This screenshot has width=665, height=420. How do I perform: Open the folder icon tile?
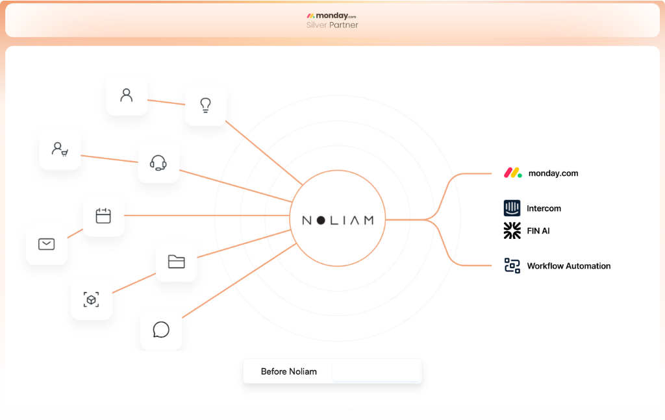click(177, 262)
